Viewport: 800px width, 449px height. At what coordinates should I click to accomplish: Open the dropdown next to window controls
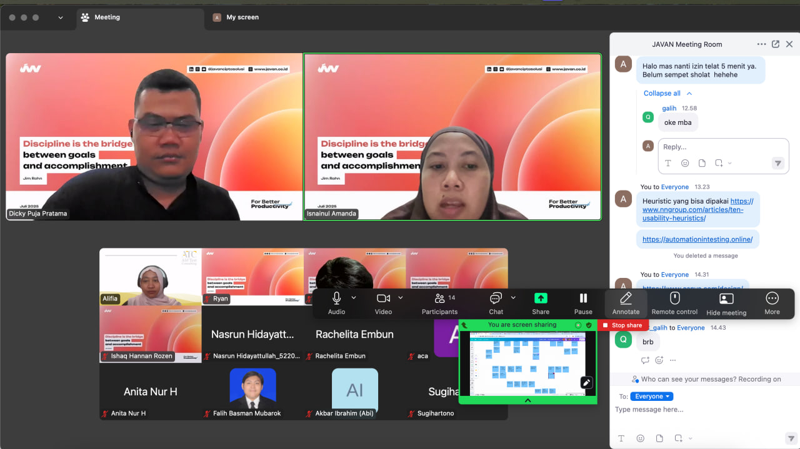(x=61, y=17)
